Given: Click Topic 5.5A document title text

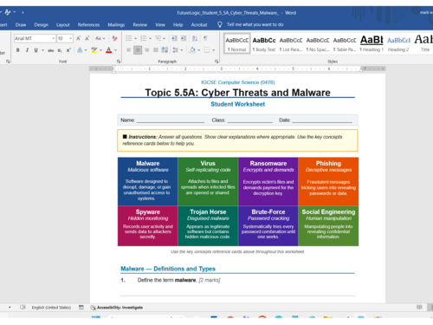Looking at the screenshot, I should pyautogui.click(x=237, y=93).
